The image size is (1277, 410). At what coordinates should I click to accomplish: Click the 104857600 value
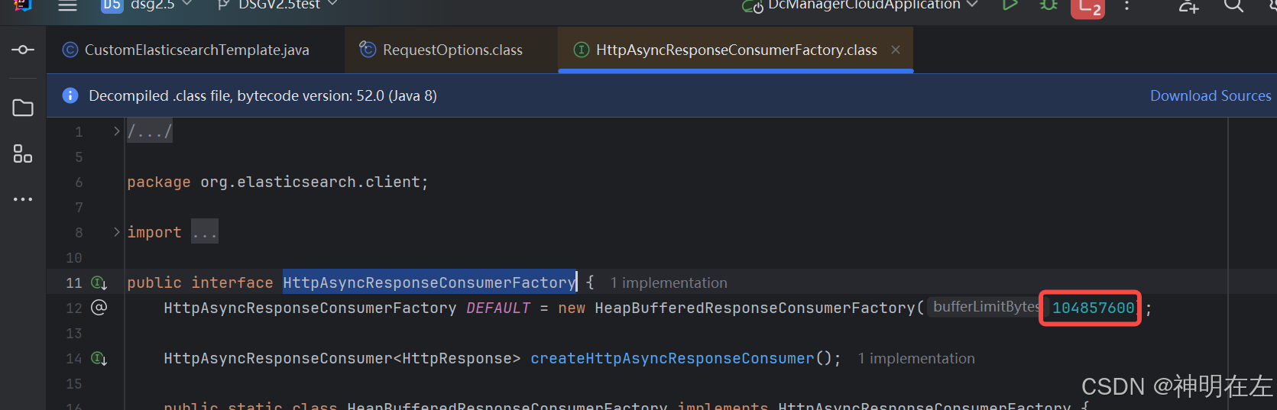pos(1093,308)
